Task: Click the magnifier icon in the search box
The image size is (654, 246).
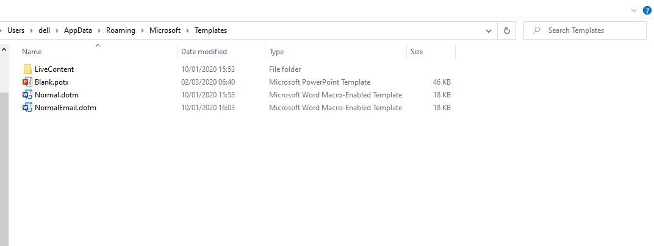Action: [x=537, y=30]
